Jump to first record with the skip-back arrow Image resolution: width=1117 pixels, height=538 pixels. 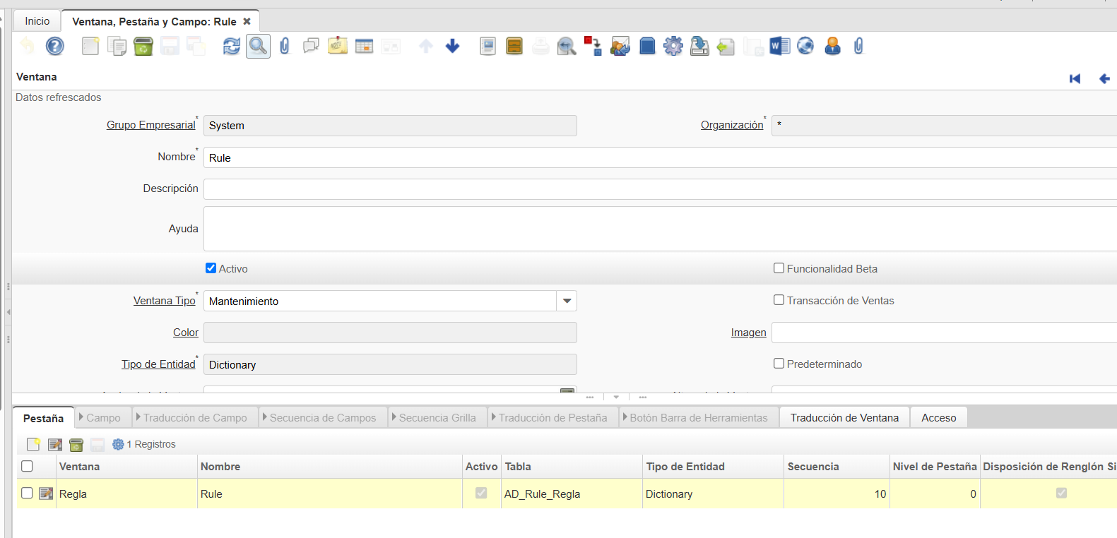[x=1075, y=78]
